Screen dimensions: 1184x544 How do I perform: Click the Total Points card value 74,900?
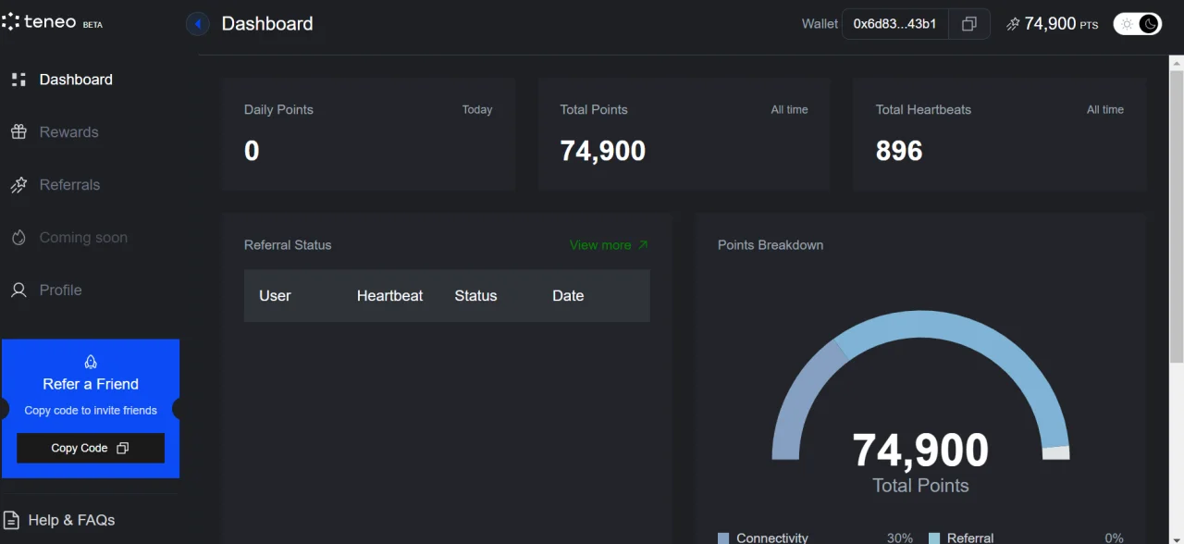point(603,151)
